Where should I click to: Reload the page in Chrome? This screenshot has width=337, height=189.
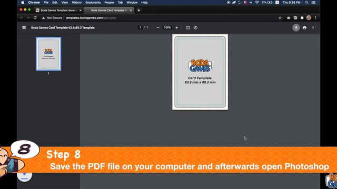click(35, 18)
